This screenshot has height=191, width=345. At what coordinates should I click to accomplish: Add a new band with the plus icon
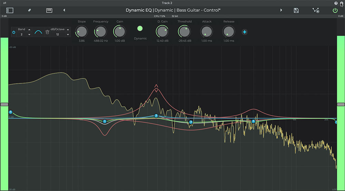click(x=245, y=32)
